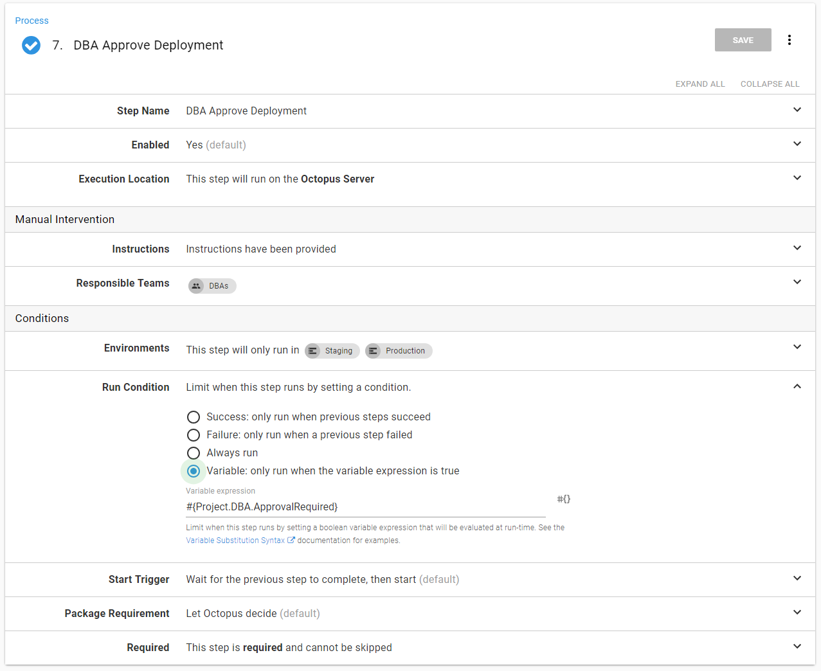The image size is (821, 671).
Task: Click the Staging environment chip
Action: click(x=332, y=351)
